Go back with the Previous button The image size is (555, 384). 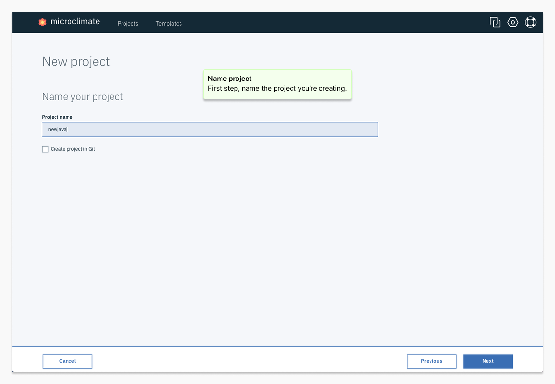click(431, 361)
